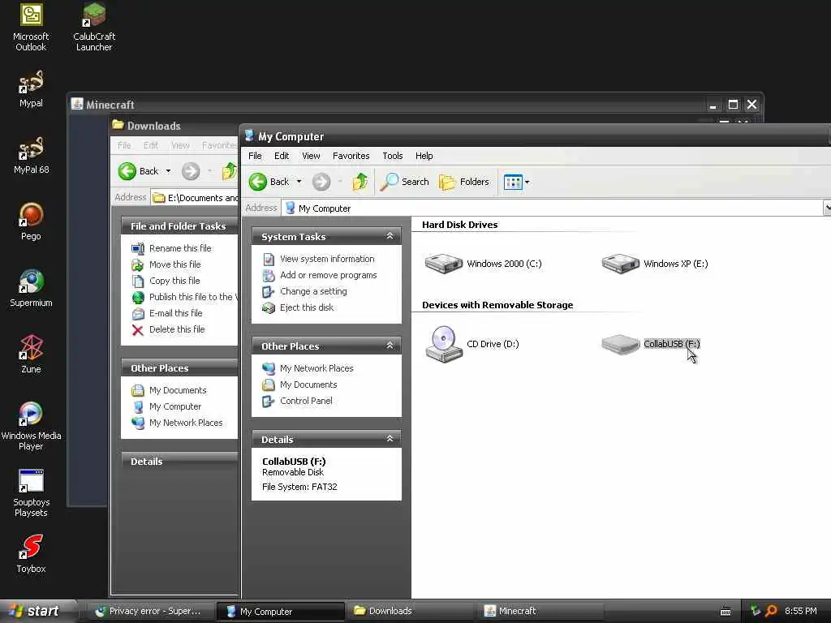This screenshot has width=831, height=623.
Task: Open My Computer link in Downloads sidebar
Action: 175,406
